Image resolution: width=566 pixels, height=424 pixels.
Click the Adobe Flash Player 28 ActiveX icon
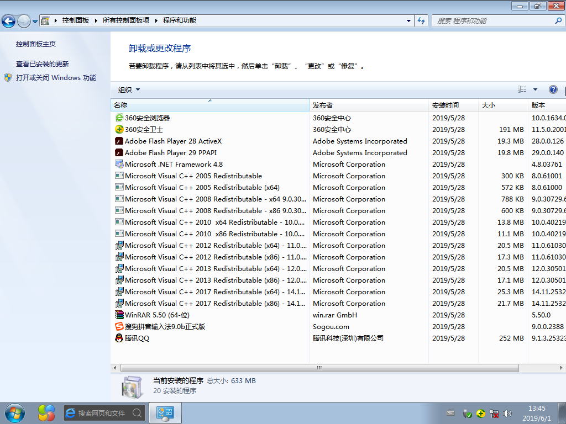[119, 141]
